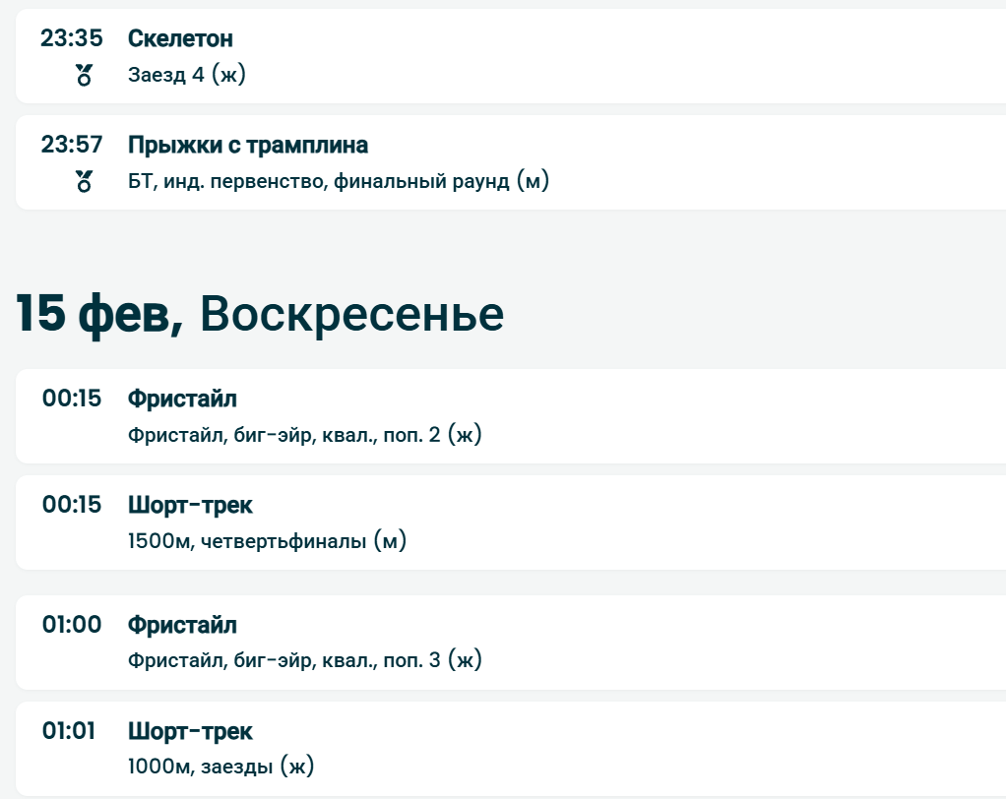Click the 01:00 start time
Screen dimensions: 1006x799
71,626
